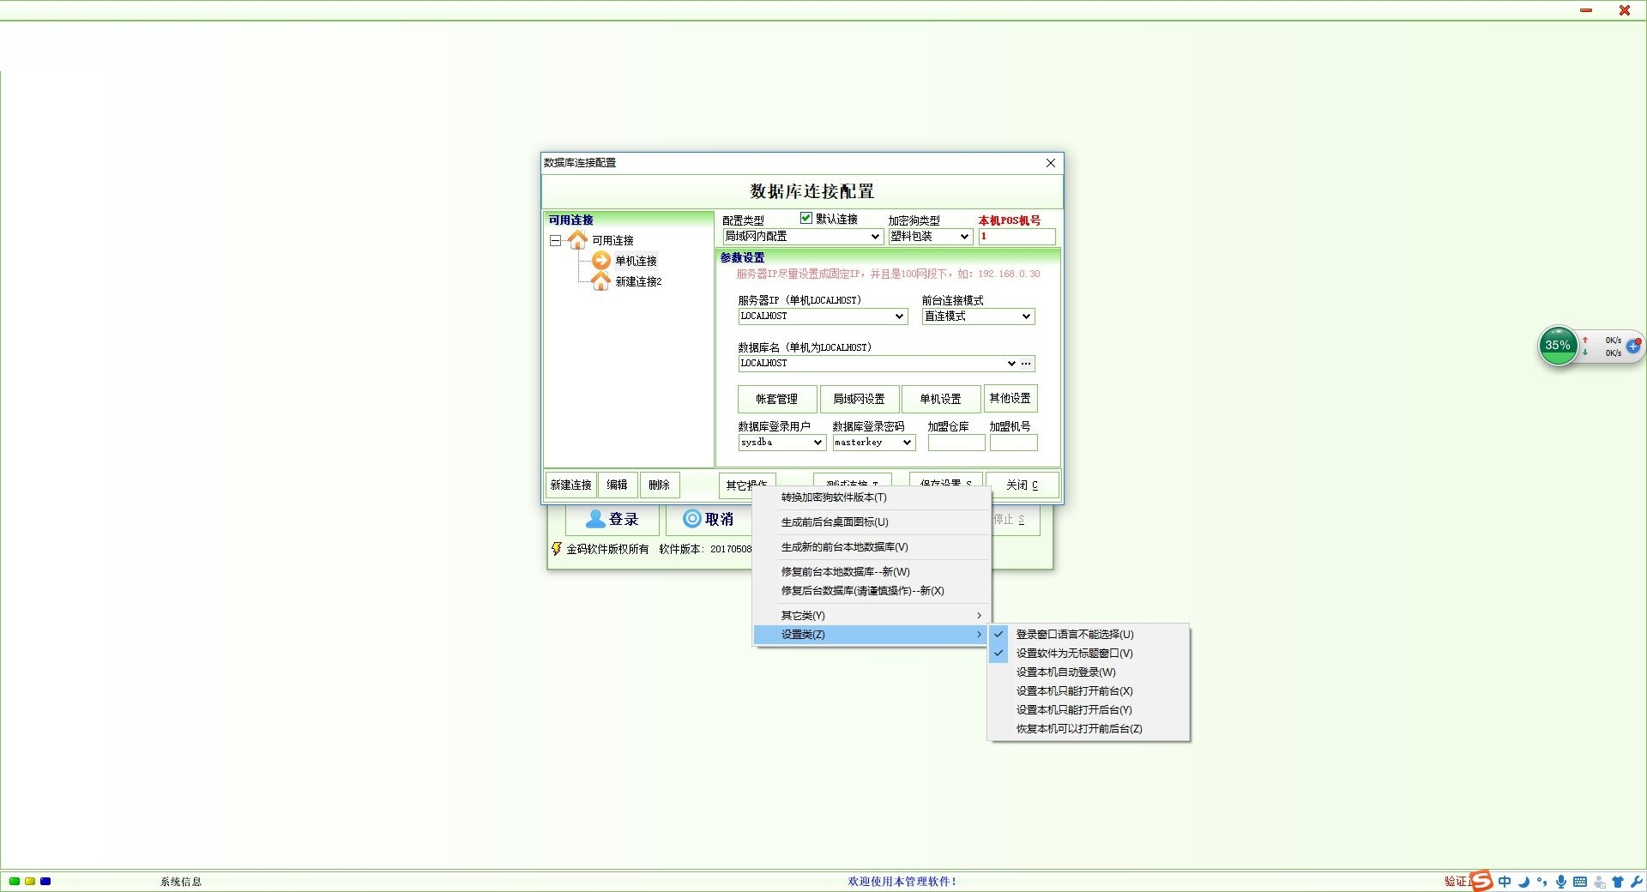Open the 数据库登录密码 dropdown

point(907,443)
